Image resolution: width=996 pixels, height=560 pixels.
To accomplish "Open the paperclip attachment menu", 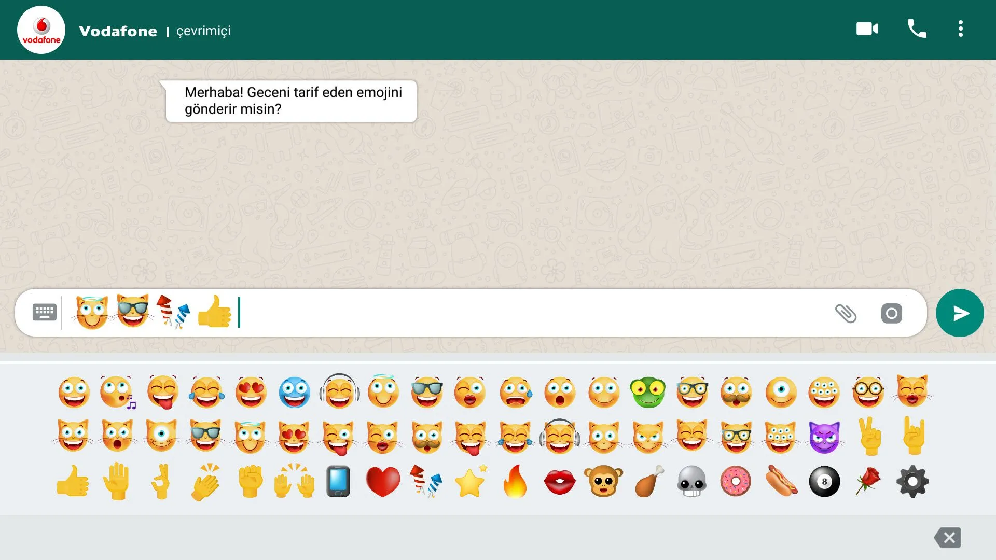I will [846, 313].
